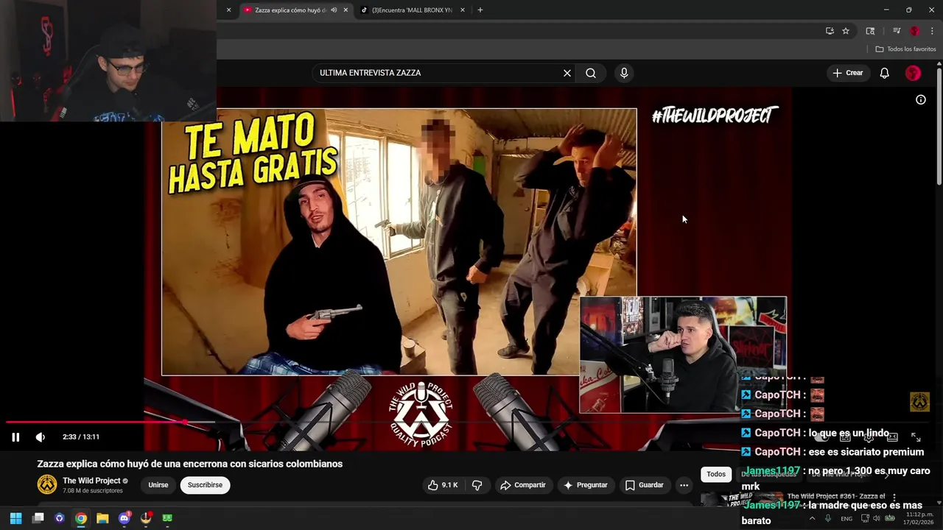Show video info card icon
This screenshot has height=530, width=943.
[x=921, y=99]
